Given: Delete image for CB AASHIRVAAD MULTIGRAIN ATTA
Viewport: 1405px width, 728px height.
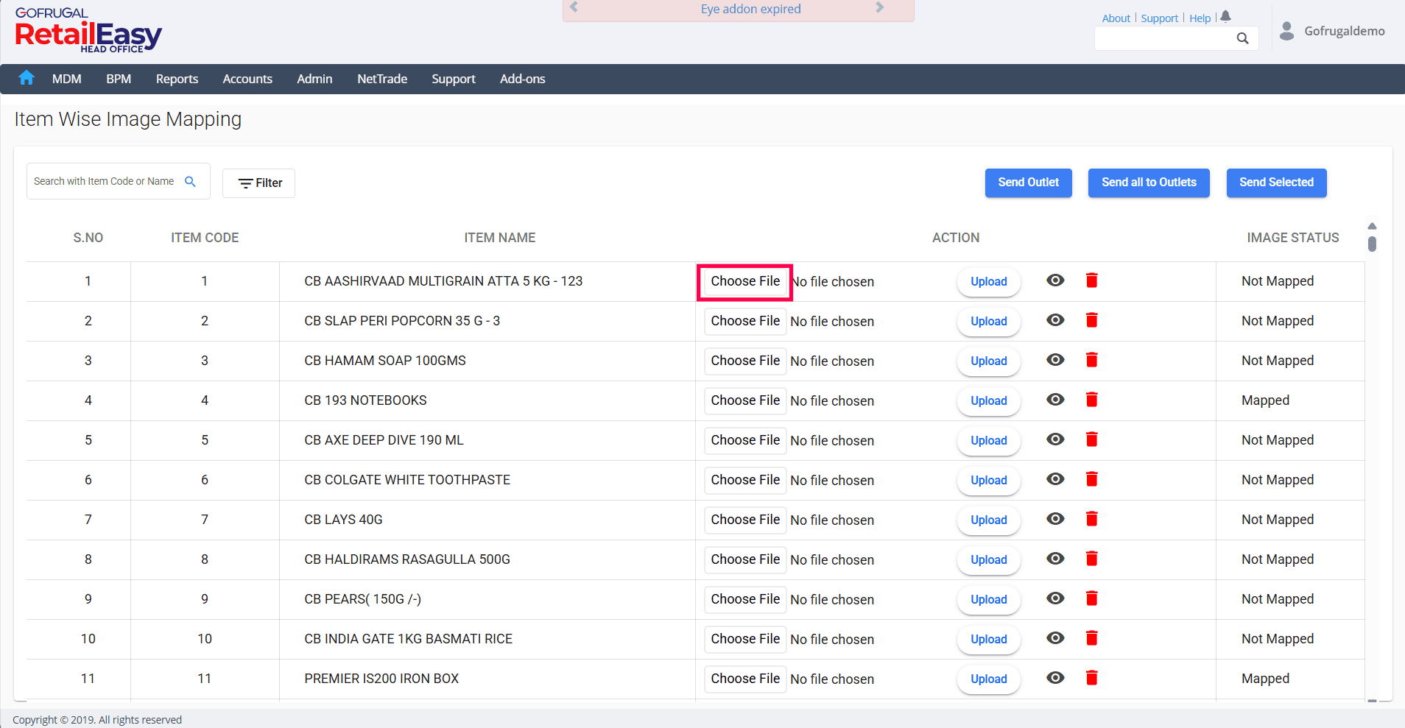Looking at the screenshot, I should (x=1092, y=280).
